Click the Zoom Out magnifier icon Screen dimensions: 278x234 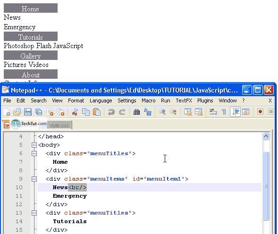pyautogui.click(x=173, y=112)
